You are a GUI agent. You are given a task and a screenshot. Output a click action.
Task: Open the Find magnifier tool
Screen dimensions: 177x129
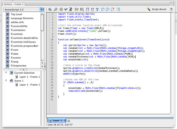pyautogui.click(x=56, y=9)
